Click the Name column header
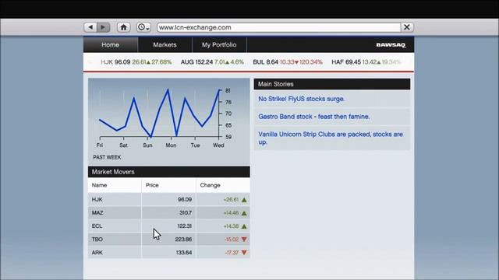 115,185
